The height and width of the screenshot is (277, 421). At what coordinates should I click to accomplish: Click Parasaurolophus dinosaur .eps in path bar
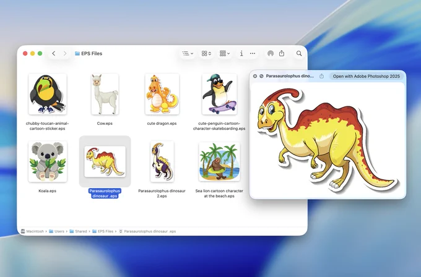(x=147, y=231)
